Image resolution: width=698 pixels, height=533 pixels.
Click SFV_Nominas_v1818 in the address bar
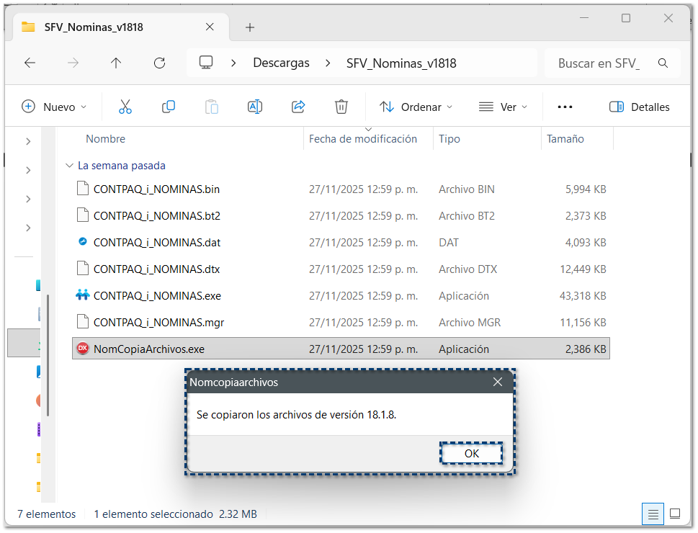[x=401, y=63]
